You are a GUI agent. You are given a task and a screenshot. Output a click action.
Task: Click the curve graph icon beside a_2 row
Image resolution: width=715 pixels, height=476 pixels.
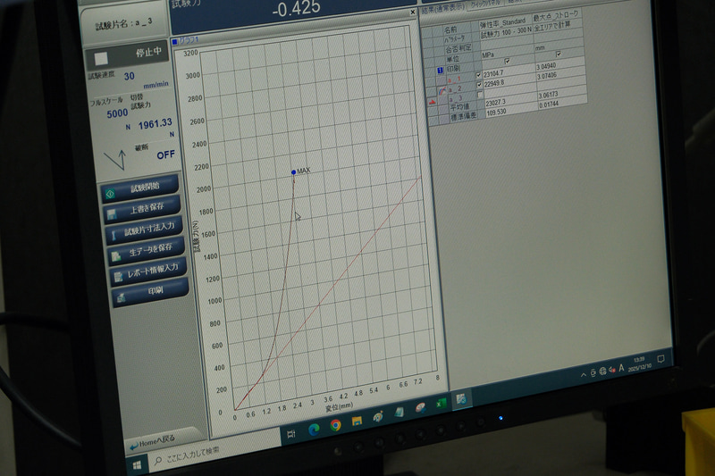coord(442,90)
